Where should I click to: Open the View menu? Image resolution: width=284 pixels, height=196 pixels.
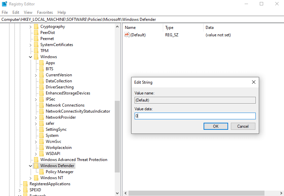[x=28, y=12]
